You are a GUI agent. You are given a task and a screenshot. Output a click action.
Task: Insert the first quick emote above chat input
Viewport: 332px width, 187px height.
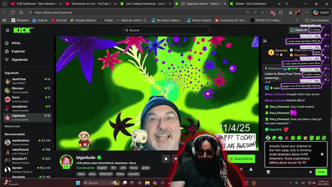click(268, 138)
